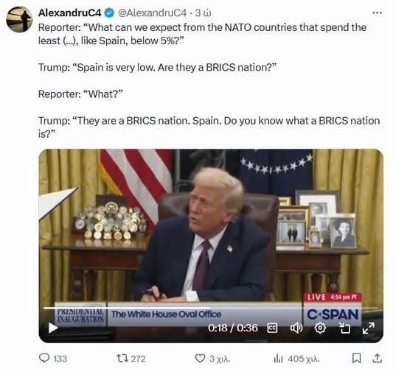
Task: Open the three-dot more options menu
Action: (377, 13)
